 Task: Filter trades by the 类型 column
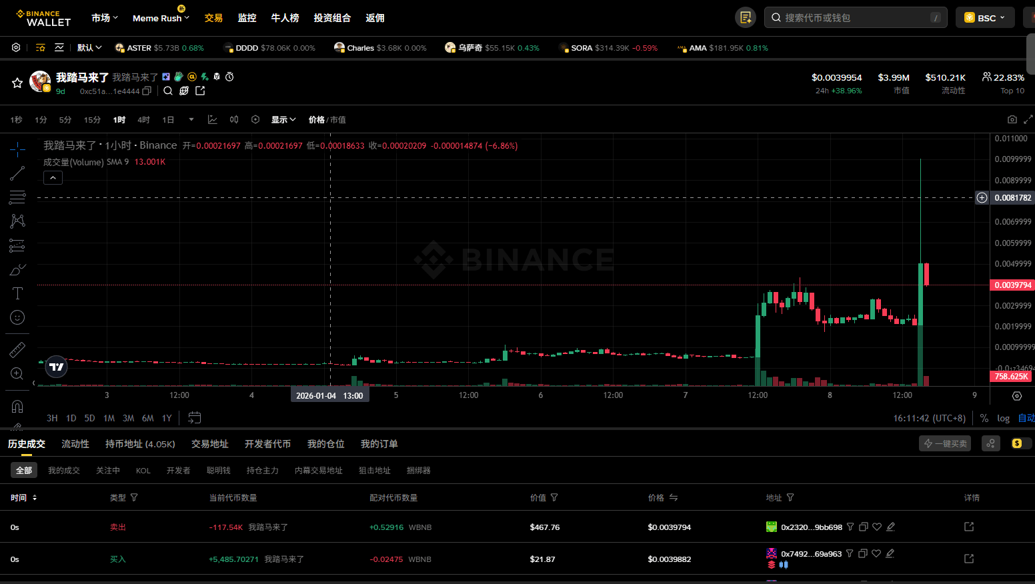[x=134, y=497]
